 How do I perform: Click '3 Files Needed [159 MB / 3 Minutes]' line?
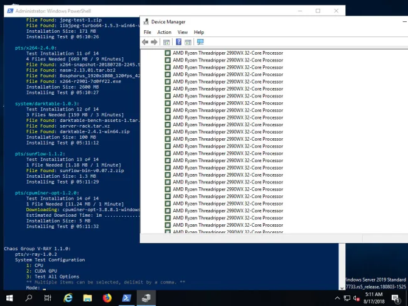pos(75,115)
